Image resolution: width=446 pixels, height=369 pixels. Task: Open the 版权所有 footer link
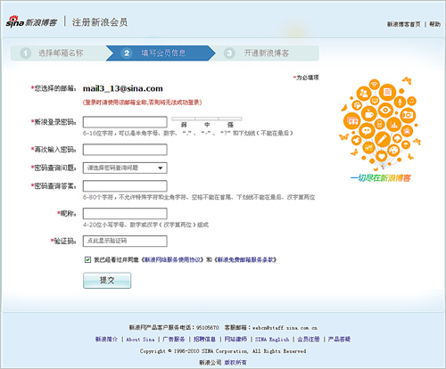(235, 363)
